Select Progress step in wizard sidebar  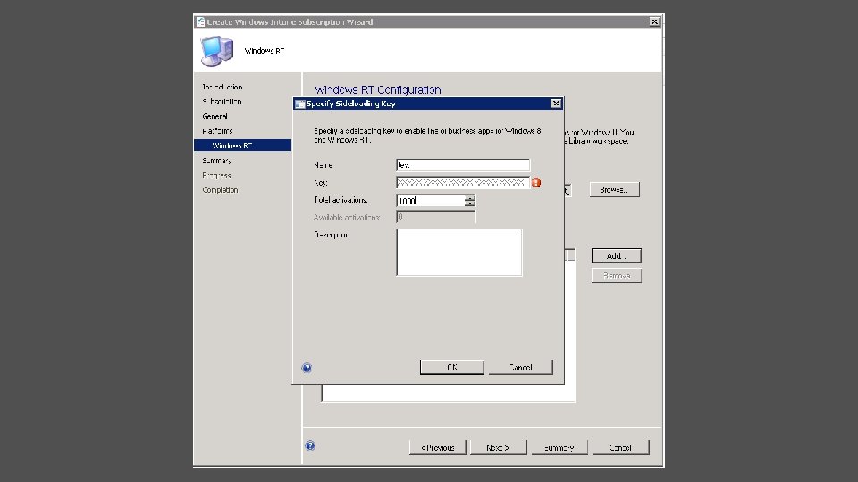click(216, 176)
